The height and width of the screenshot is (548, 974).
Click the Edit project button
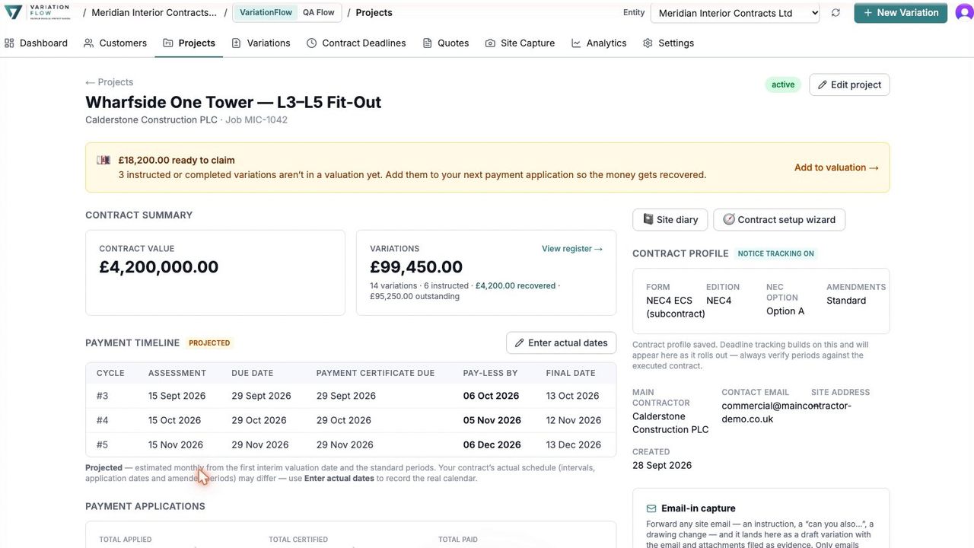pyautogui.click(x=849, y=84)
